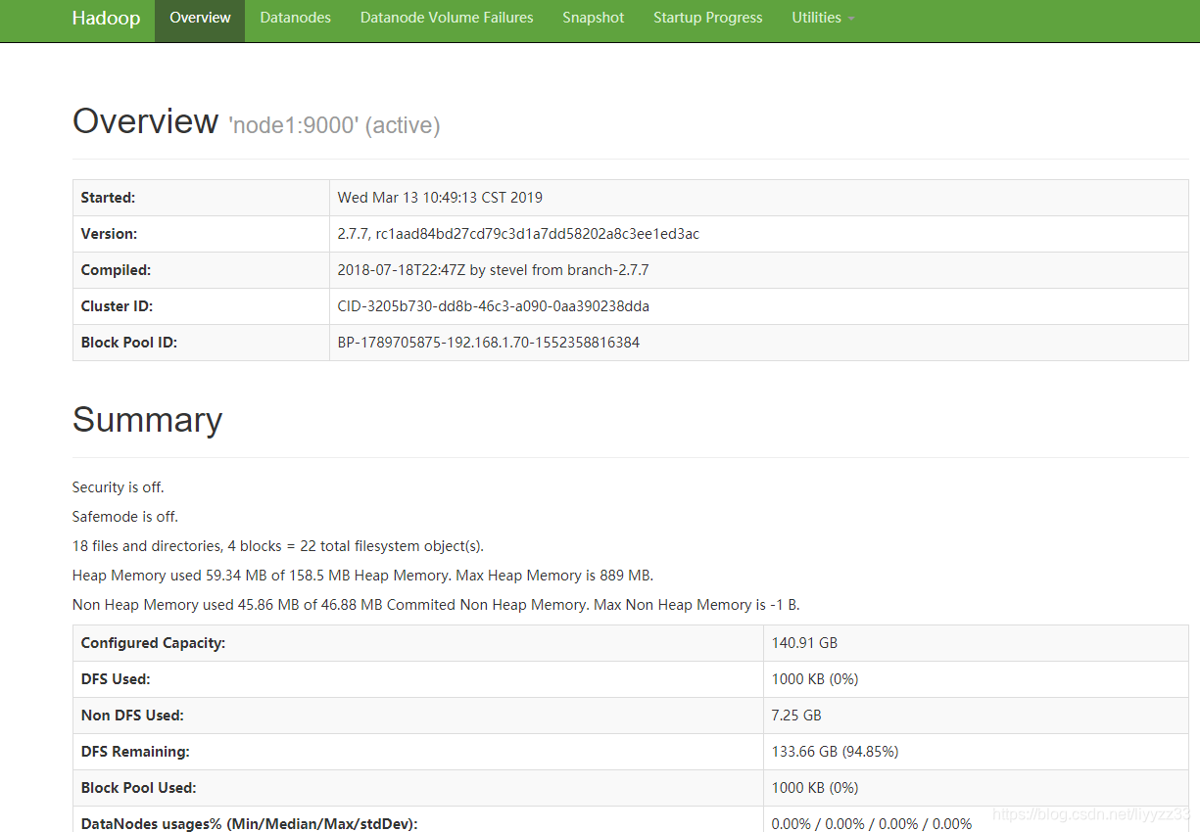Click '1000 KB (0%)' in Block Pool Used row
The width and height of the screenshot is (1200, 832).
click(x=815, y=788)
